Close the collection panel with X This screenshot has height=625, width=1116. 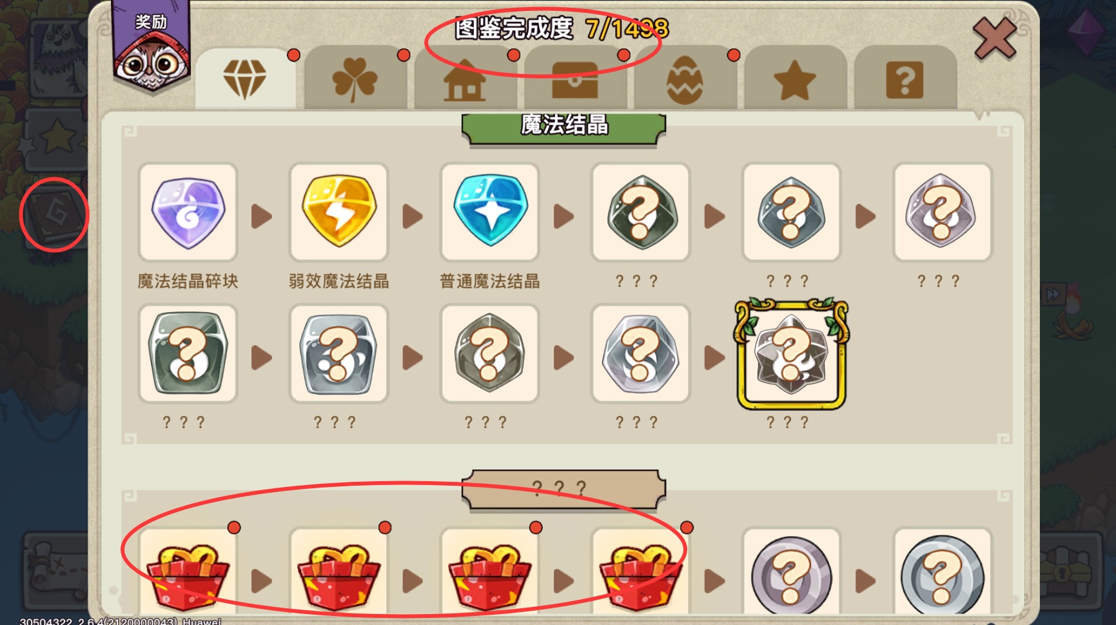(995, 39)
